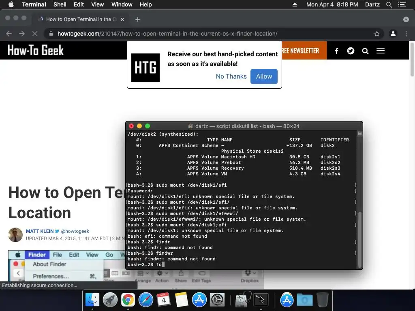Screen dimensions: 415x311
Task: Open the blue Downloads folder in Dock
Action: tap(305, 300)
